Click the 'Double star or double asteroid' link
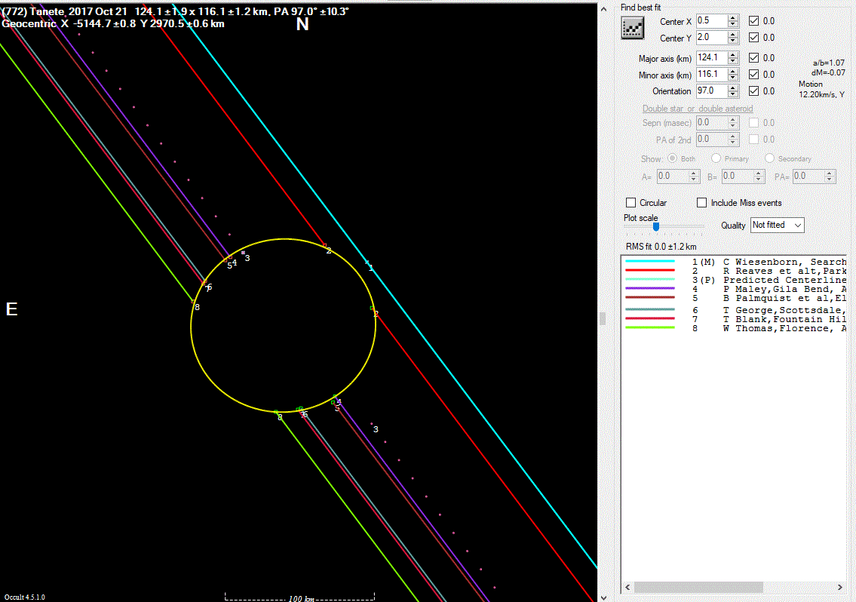Screen dimensions: 856x602 697,108
